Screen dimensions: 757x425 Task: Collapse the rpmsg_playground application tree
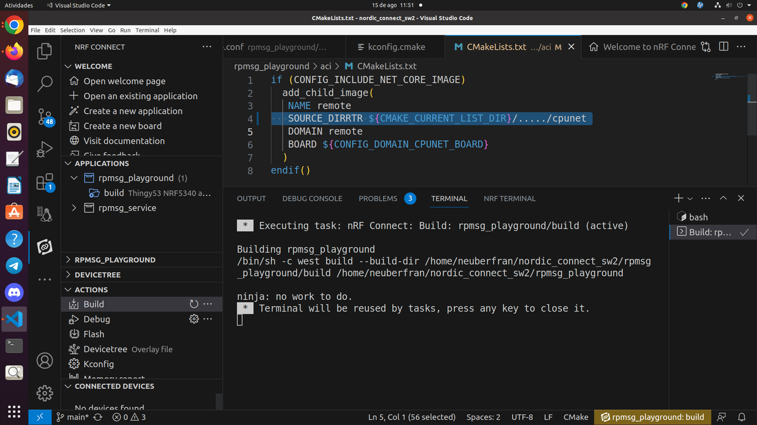[74, 178]
